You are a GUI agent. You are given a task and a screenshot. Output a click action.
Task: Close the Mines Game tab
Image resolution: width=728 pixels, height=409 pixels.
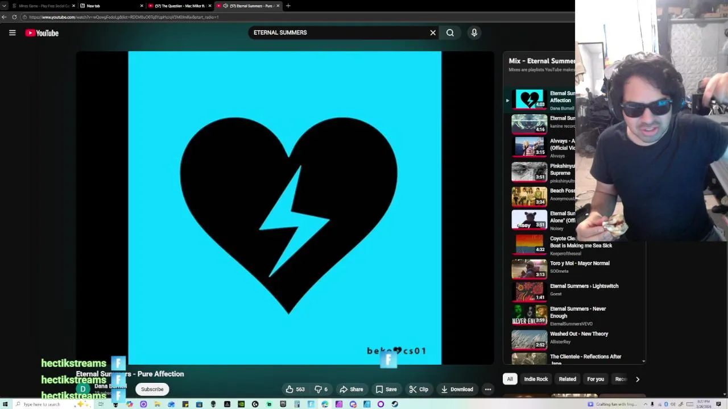click(x=73, y=6)
